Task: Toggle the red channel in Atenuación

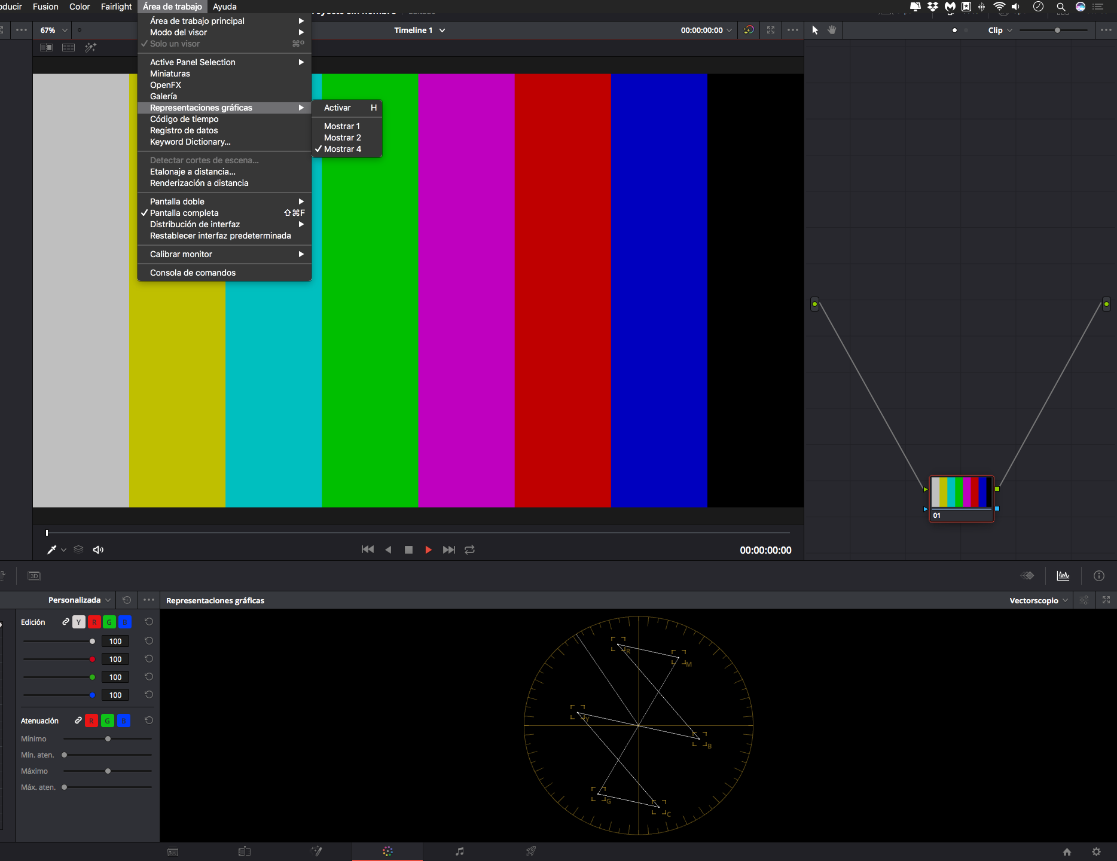Action: point(91,720)
